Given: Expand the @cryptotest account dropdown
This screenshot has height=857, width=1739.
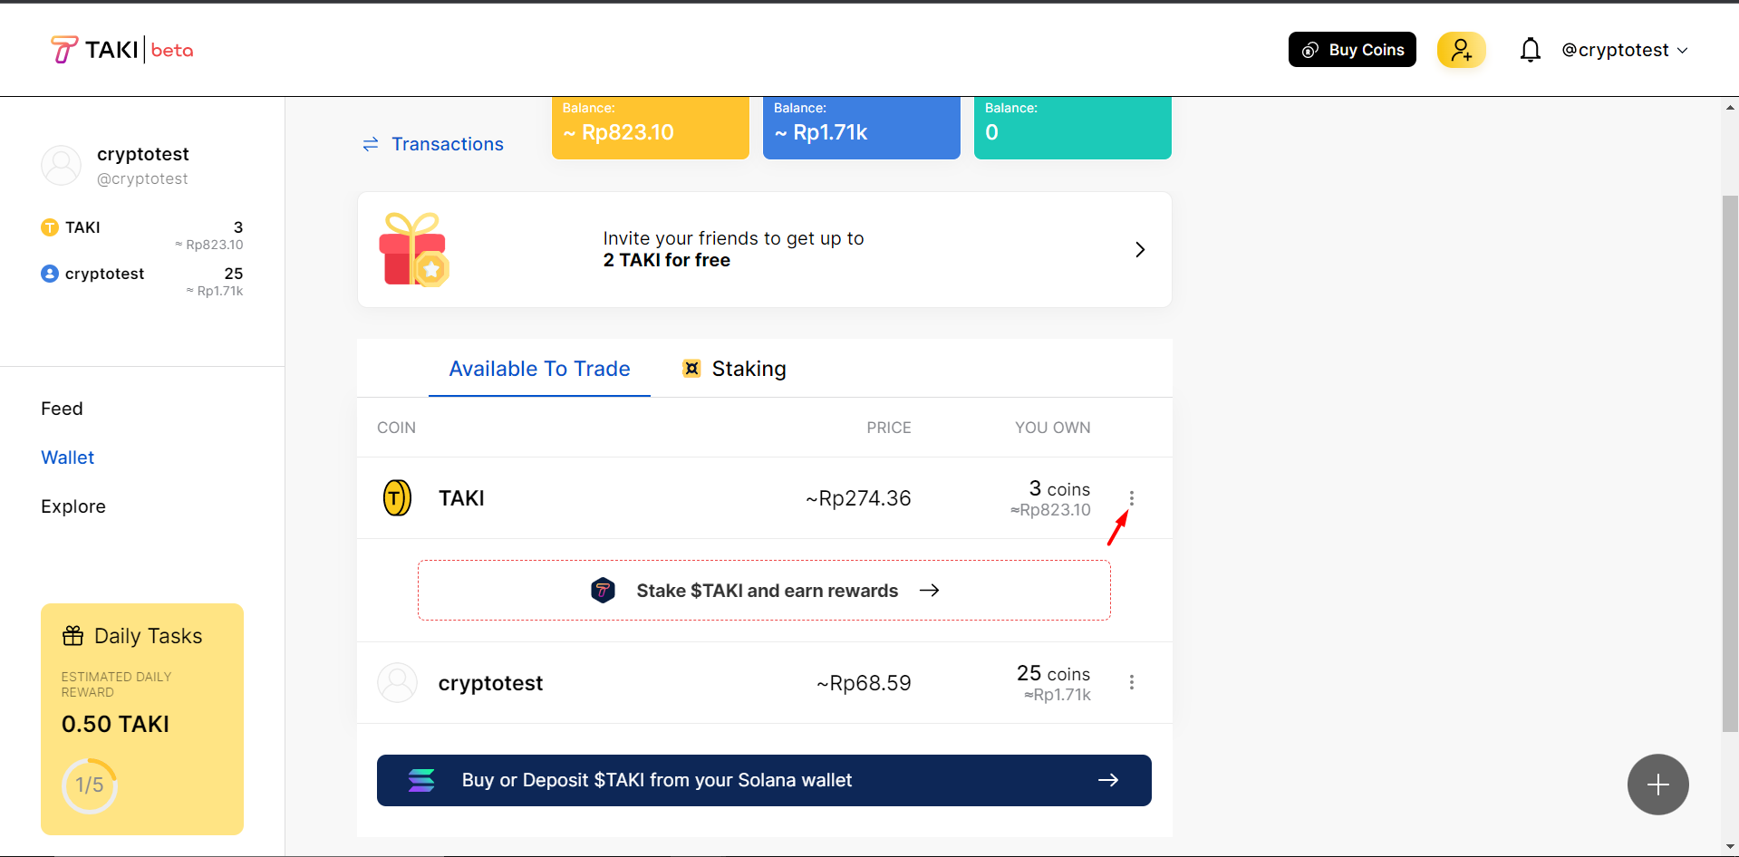Looking at the screenshot, I should click(1624, 50).
